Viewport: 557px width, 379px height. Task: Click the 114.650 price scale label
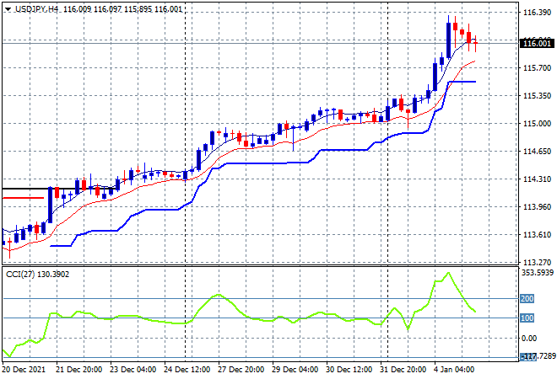537,152
